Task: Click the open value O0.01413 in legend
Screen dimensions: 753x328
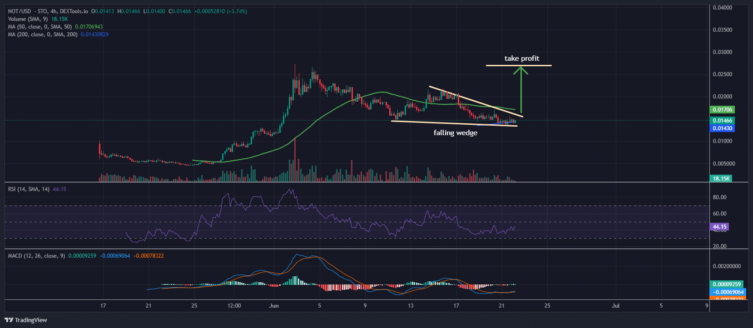Action: [x=103, y=11]
